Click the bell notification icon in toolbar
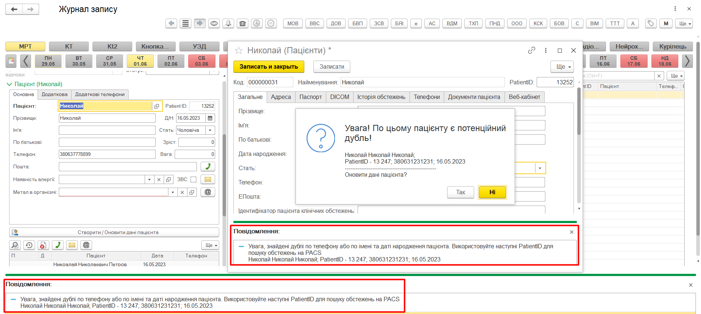The height and width of the screenshot is (314, 701). coord(228,23)
